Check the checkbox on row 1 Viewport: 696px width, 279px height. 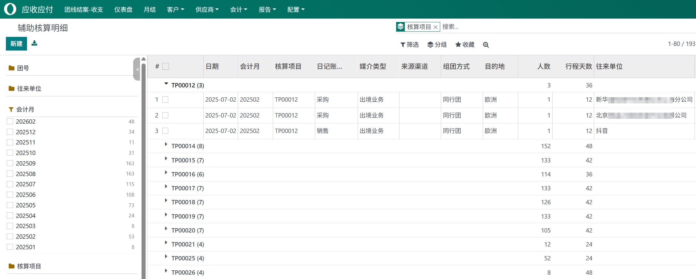[166, 100]
